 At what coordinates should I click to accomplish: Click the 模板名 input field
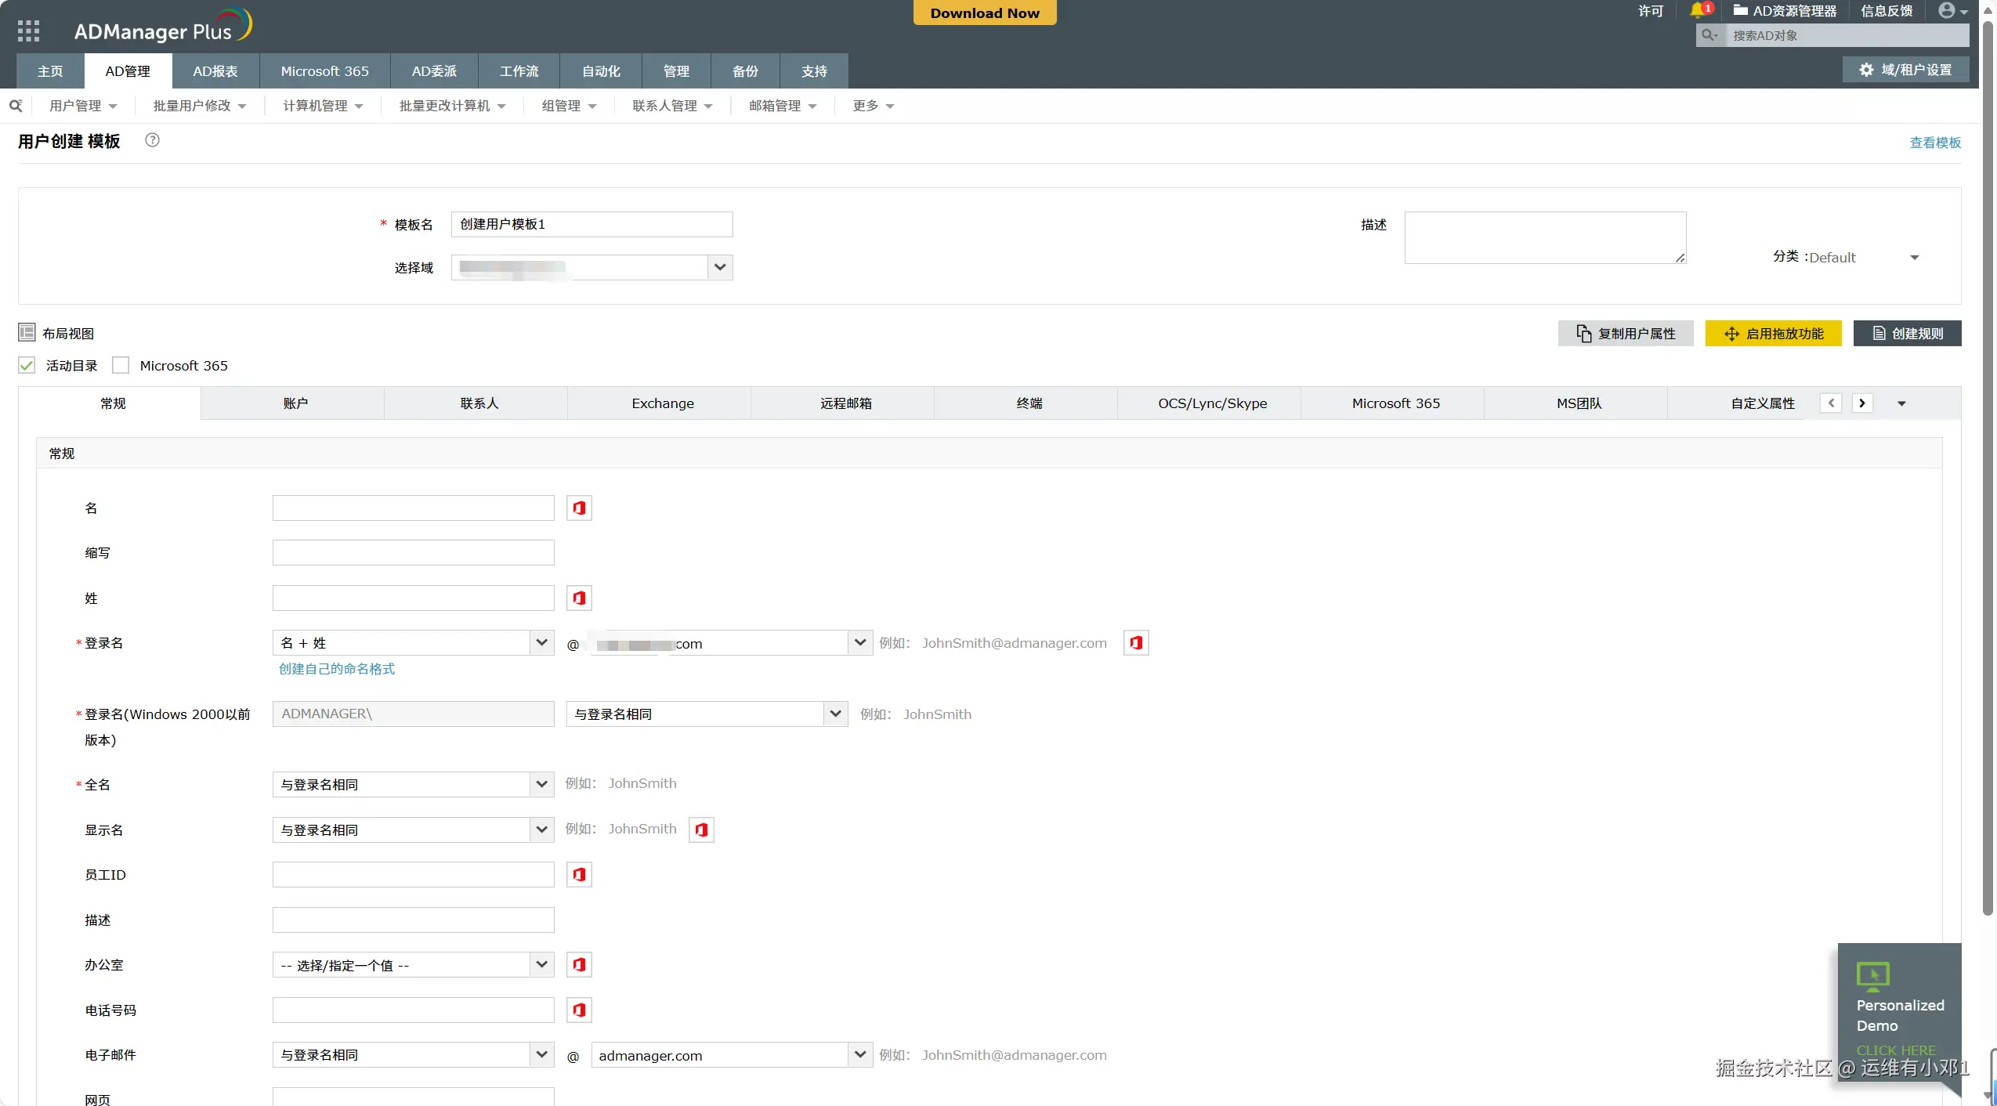592,224
